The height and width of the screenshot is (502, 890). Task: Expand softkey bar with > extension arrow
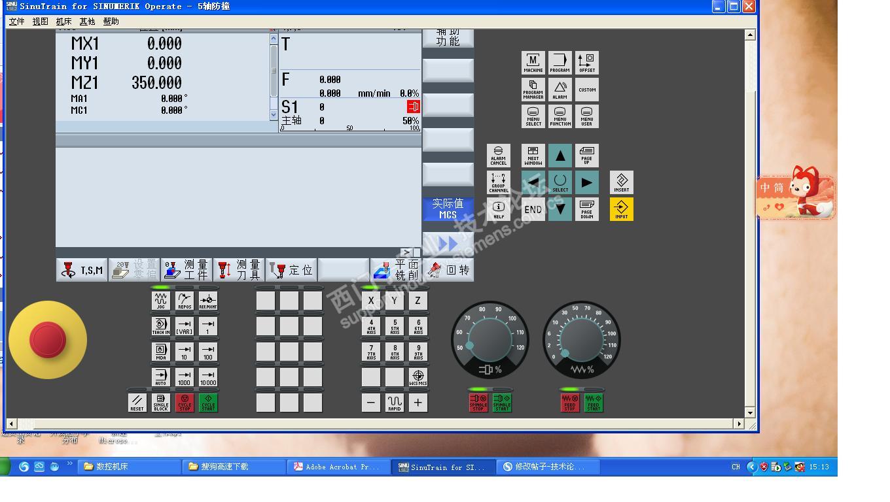point(406,252)
